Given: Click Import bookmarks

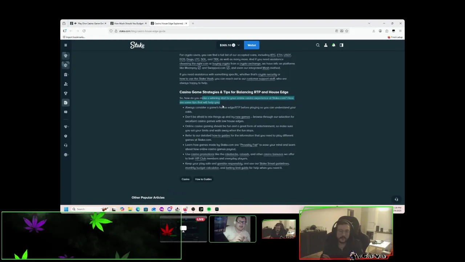Looking at the screenshot, I should (x=74, y=37).
